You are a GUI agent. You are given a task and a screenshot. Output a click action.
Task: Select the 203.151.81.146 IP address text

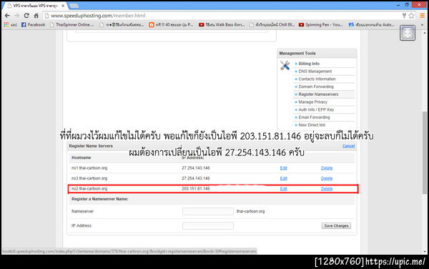tap(196, 189)
